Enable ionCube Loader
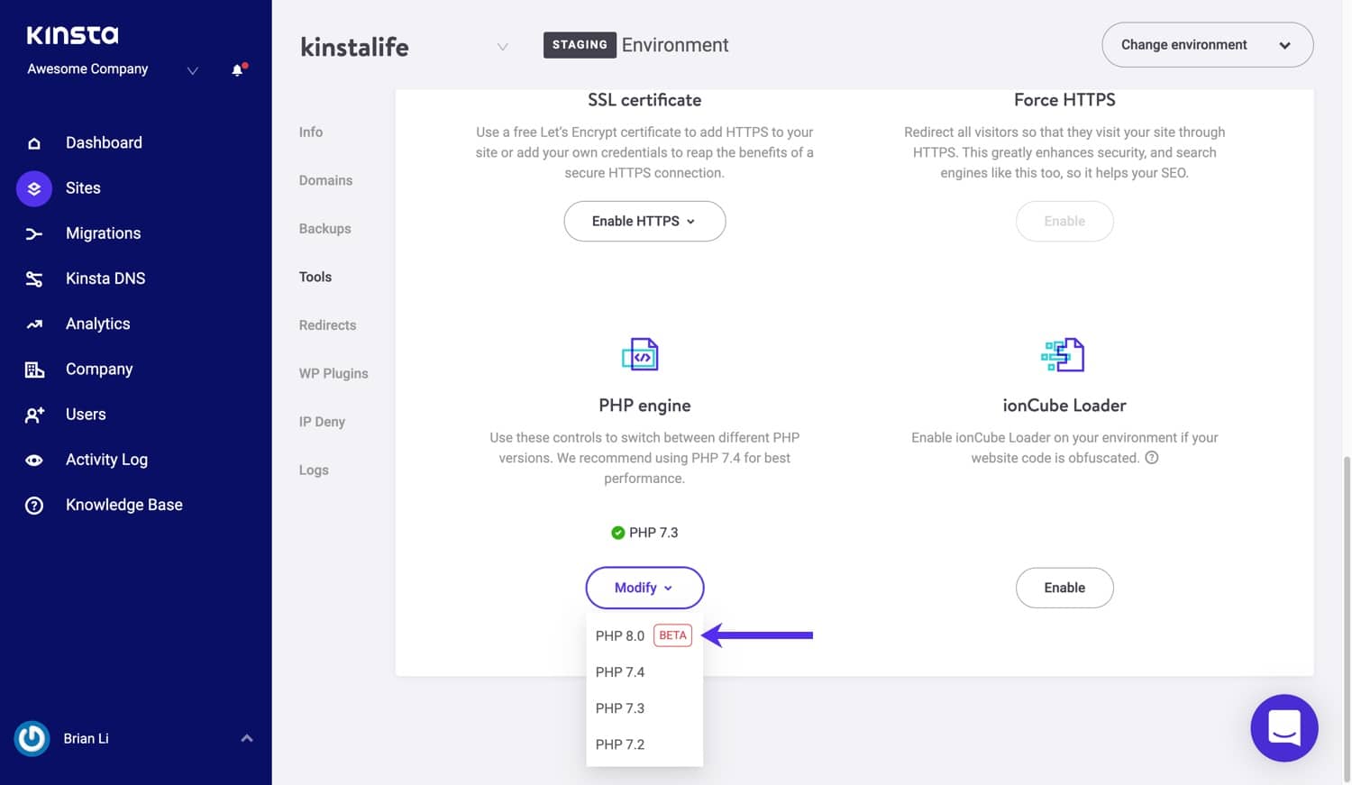 click(1064, 587)
